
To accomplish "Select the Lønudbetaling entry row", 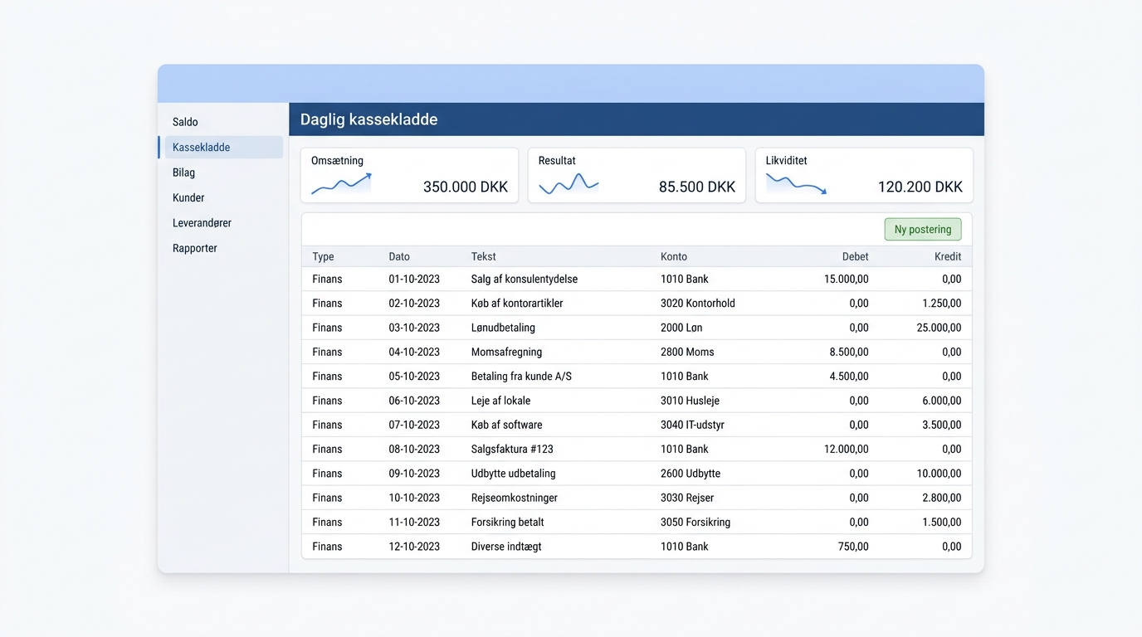I will (637, 328).
